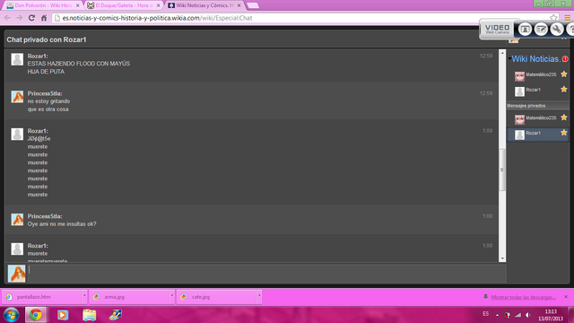
Task: Bookmark the page with the star icon
Action: (553, 18)
